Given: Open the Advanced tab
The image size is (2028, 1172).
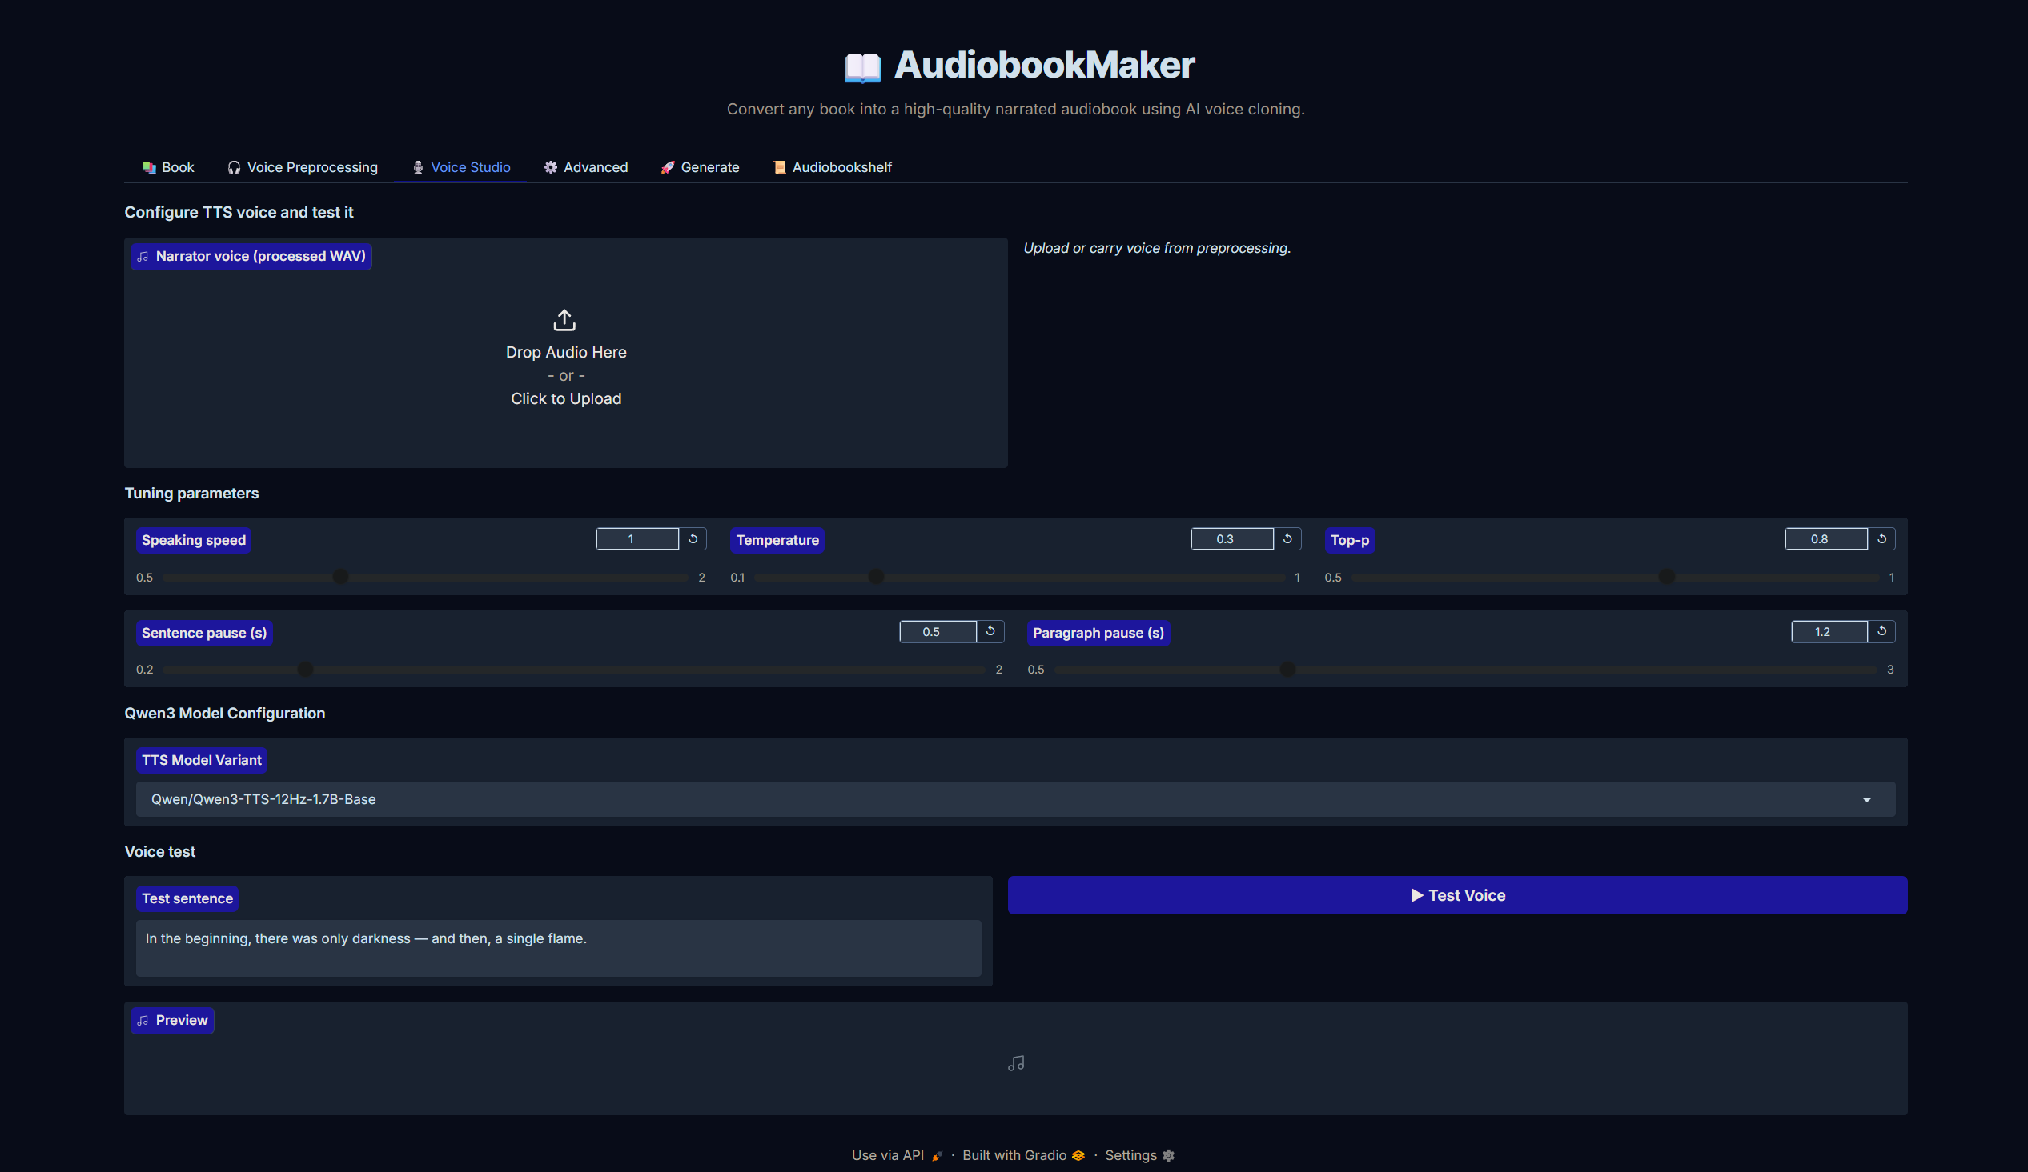Looking at the screenshot, I should (586, 167).
